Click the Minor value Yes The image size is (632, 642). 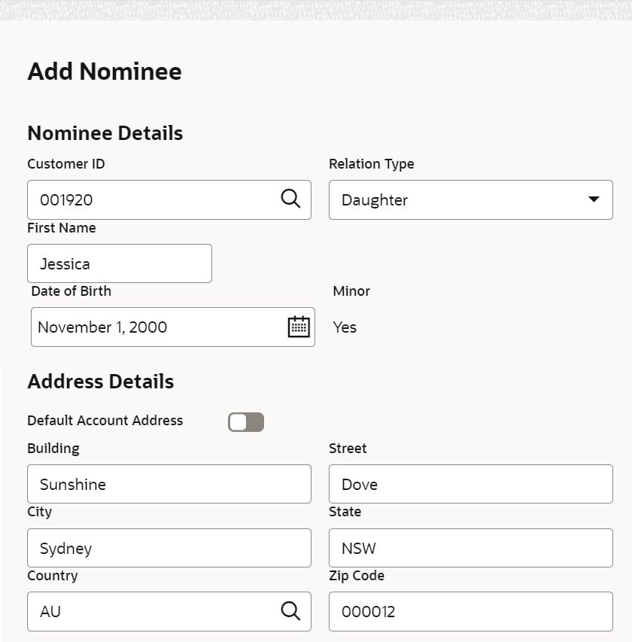coord(345,327)
